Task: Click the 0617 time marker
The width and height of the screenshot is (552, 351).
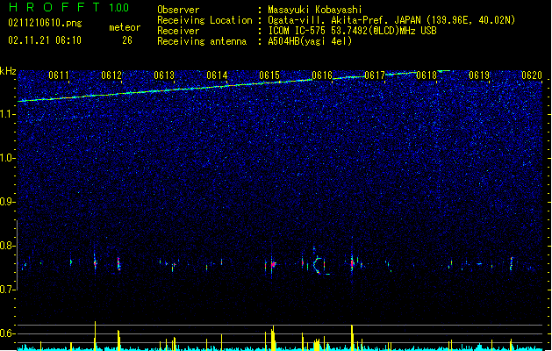Action: pyautogui.click(x=375, y=75)
